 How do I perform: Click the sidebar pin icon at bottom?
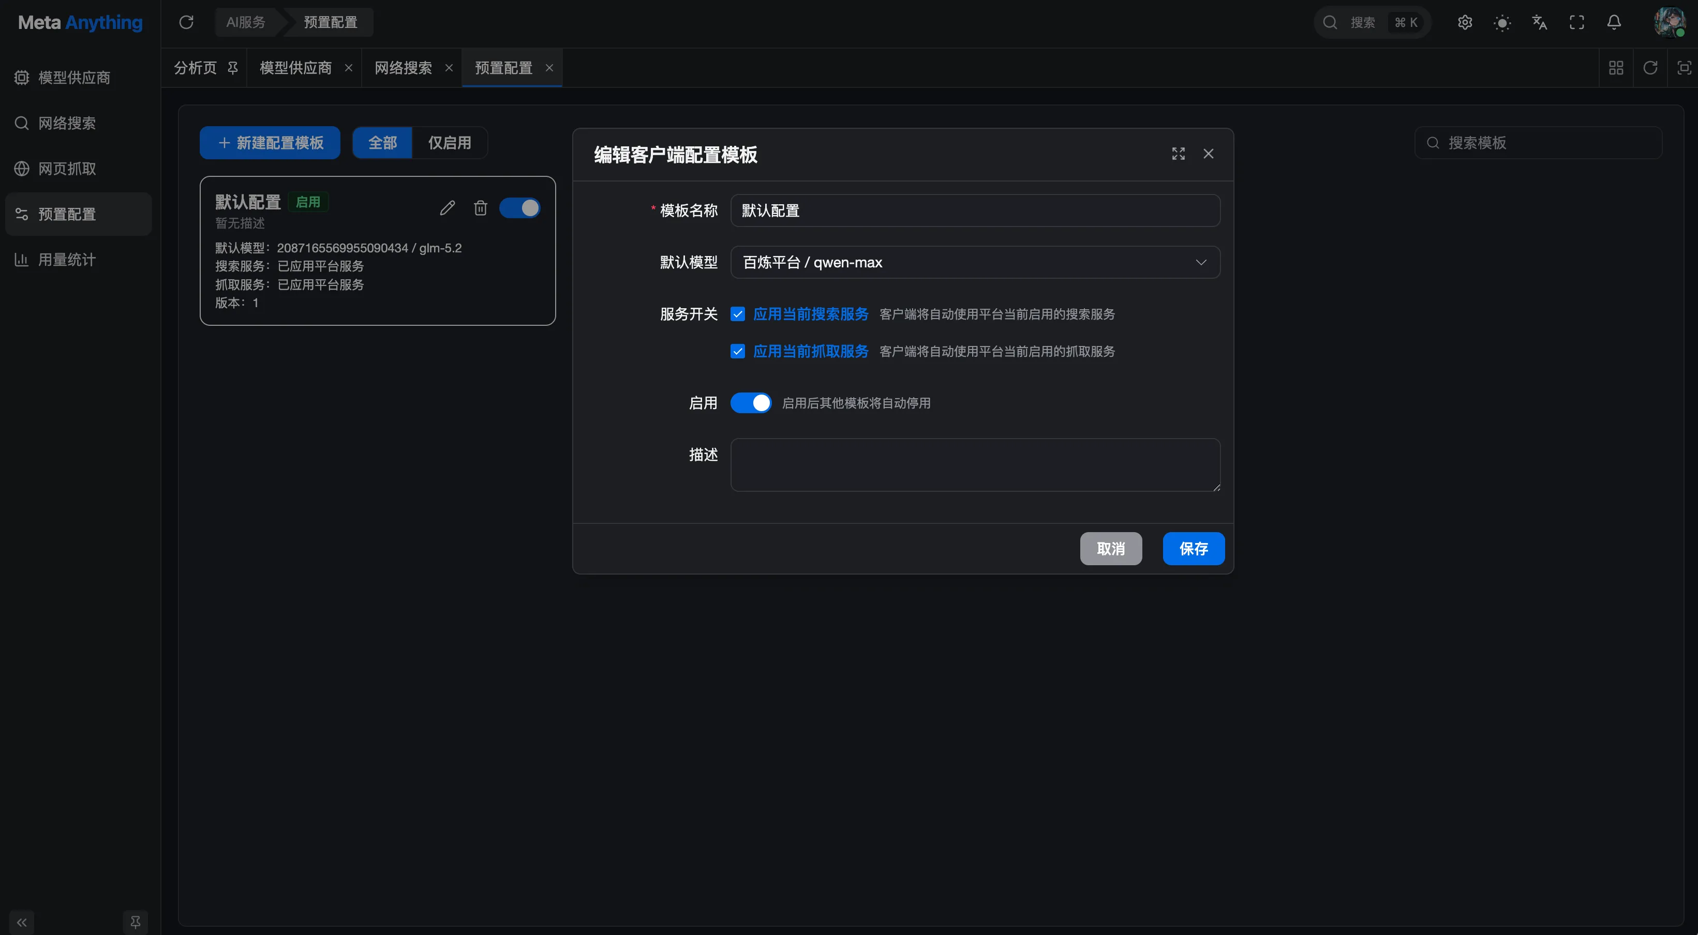[x=135, y=922]
